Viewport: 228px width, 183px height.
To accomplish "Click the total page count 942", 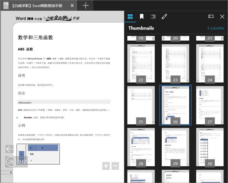I will (x=22, y=162).
